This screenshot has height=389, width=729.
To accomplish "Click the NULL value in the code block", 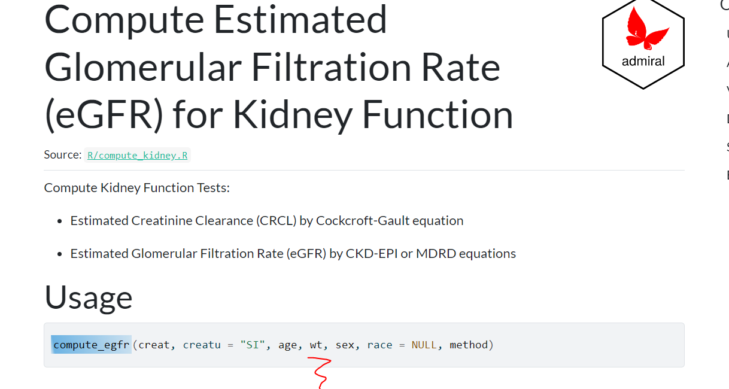I will (x=424, y=344).
